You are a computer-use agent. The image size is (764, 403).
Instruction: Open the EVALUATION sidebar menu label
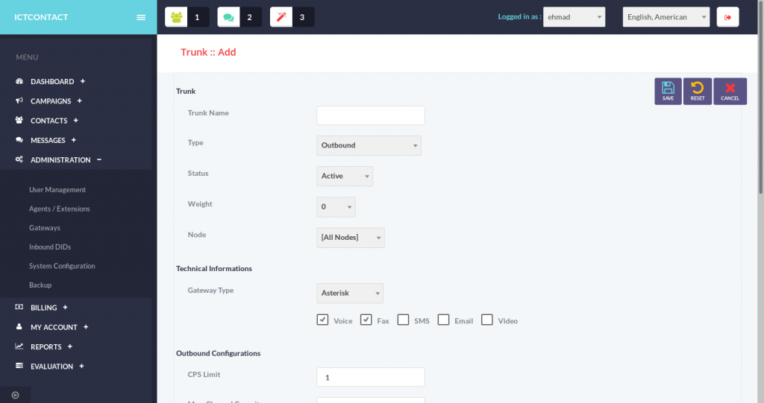pos(51,366)
